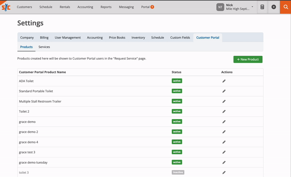Image resolution: width=291 pixels, height=177 pixels.
Task: Click the active badge for Toilet 2
Action: coord(177,111)
